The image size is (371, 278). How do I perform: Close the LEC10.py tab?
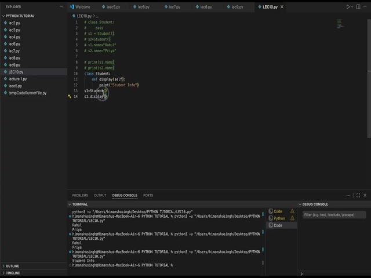tap(282, 7)
